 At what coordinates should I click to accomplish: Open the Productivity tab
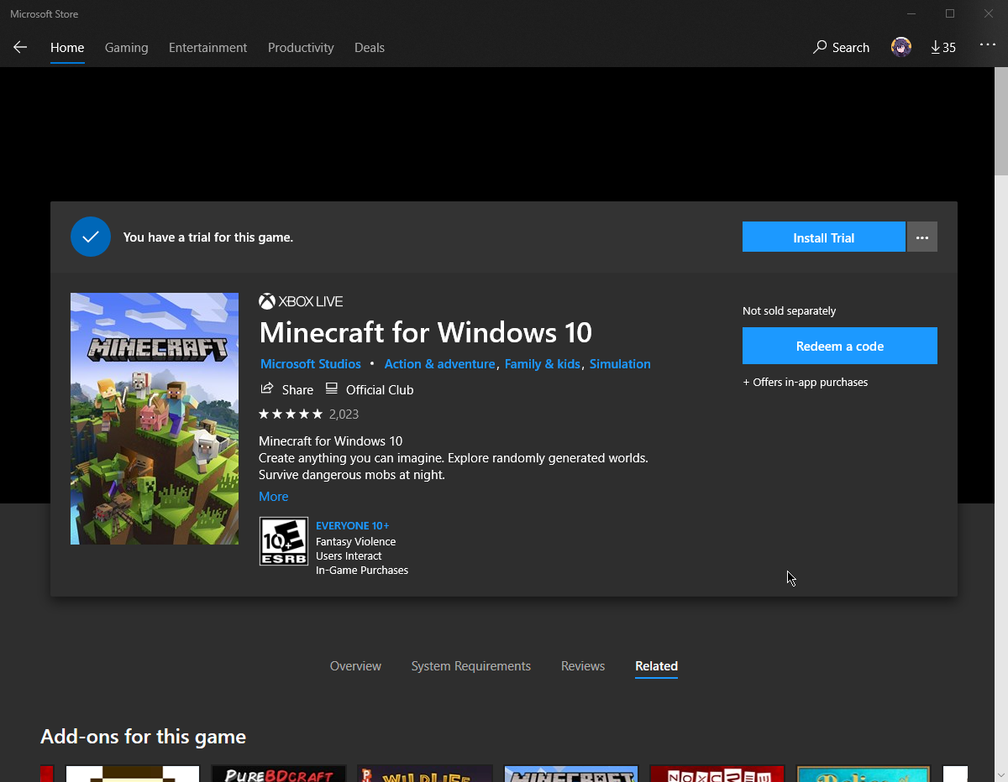click(x=301, y=48)
